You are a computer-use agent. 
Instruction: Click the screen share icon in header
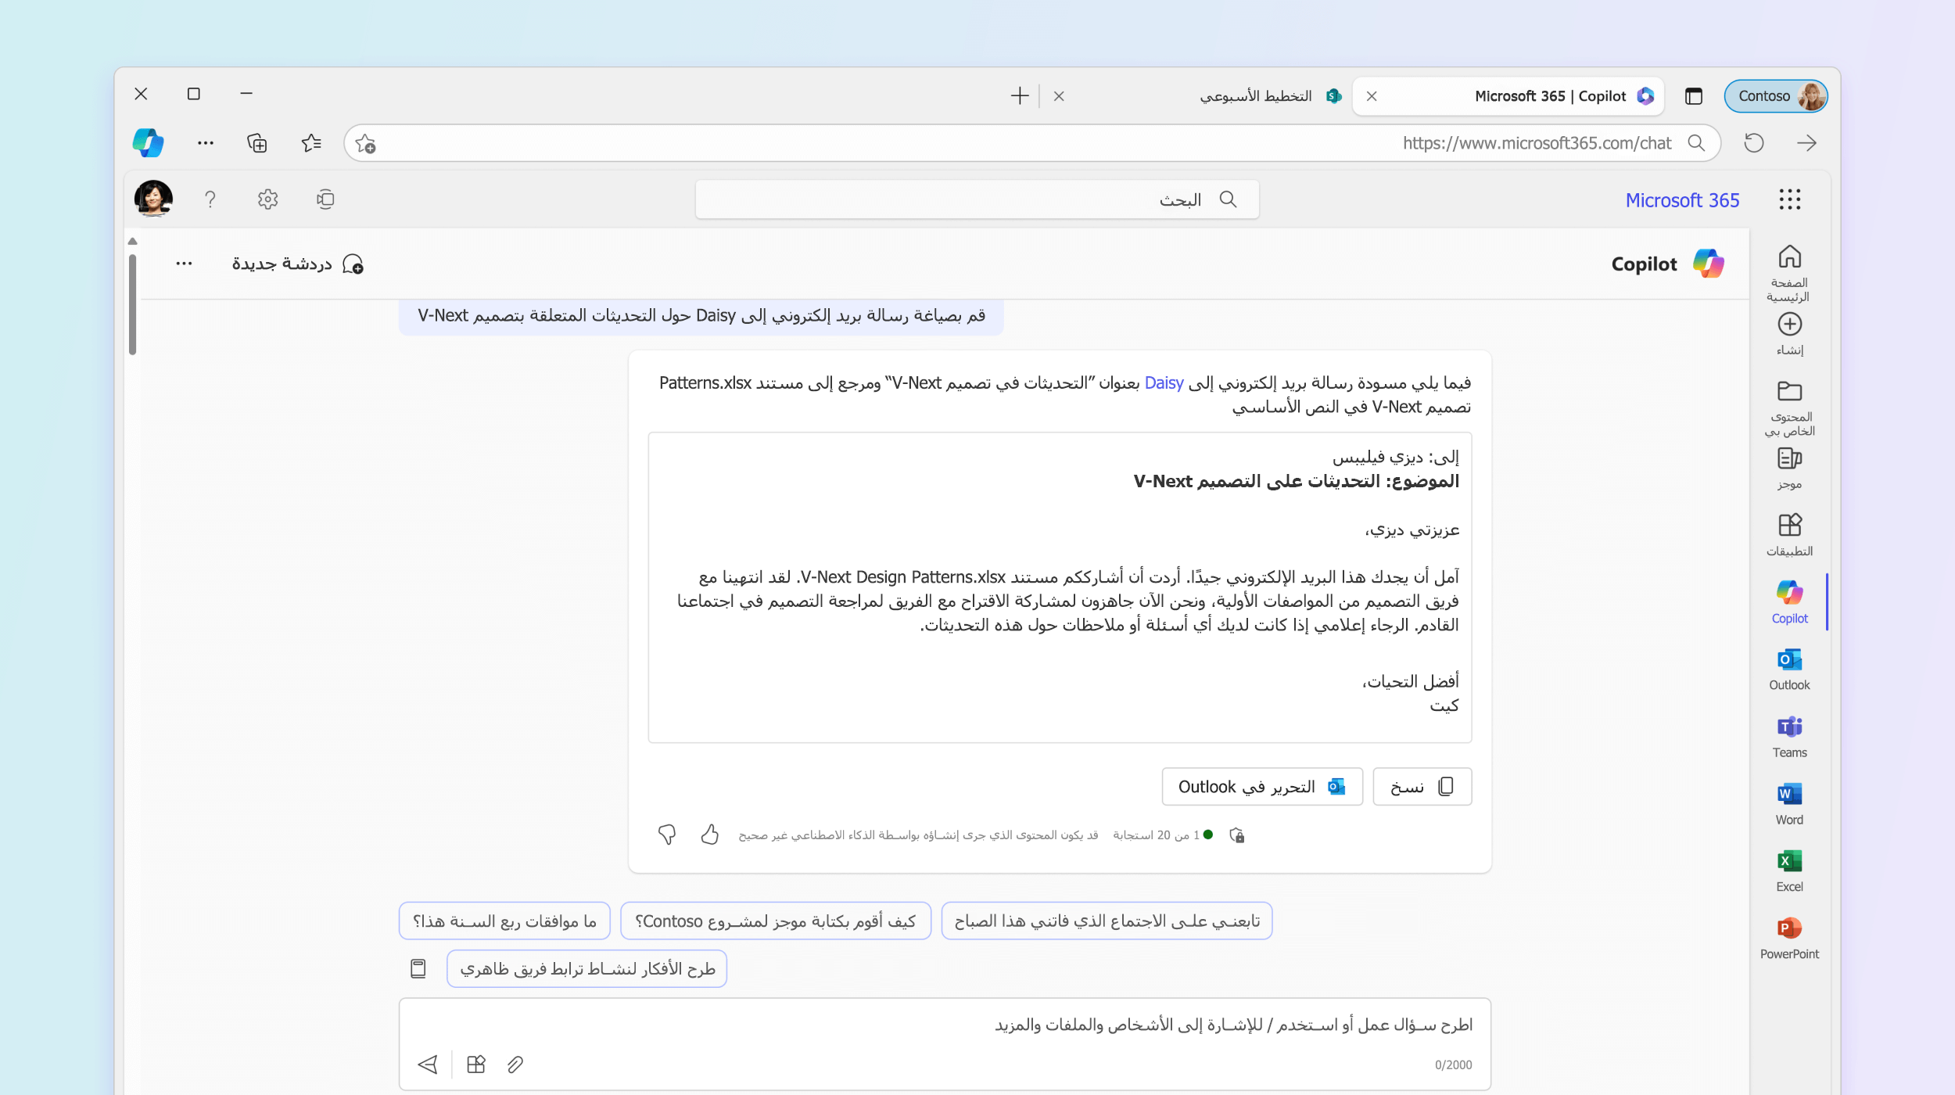pyautogui.click(x=325, y=199)
